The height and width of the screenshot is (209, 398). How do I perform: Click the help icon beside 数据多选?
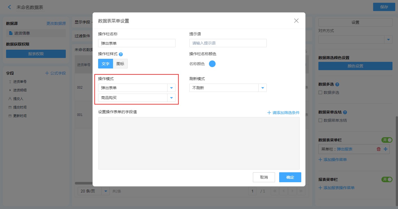tap(337, 84)
